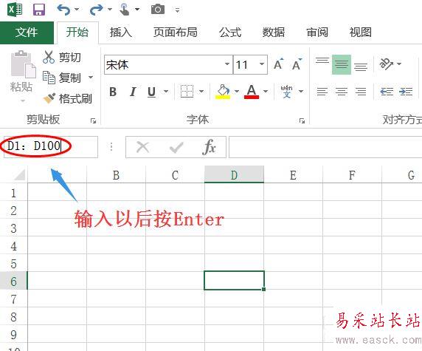This screenshot has width=422, height=351.
Task: Expand the borders dropdown arrow
Action: tap(201, 92)
